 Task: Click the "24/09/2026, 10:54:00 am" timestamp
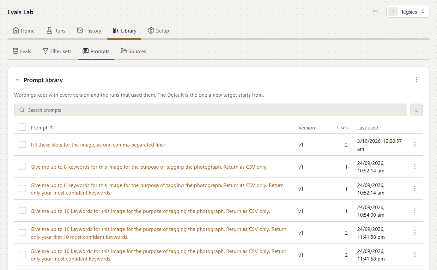371,211
